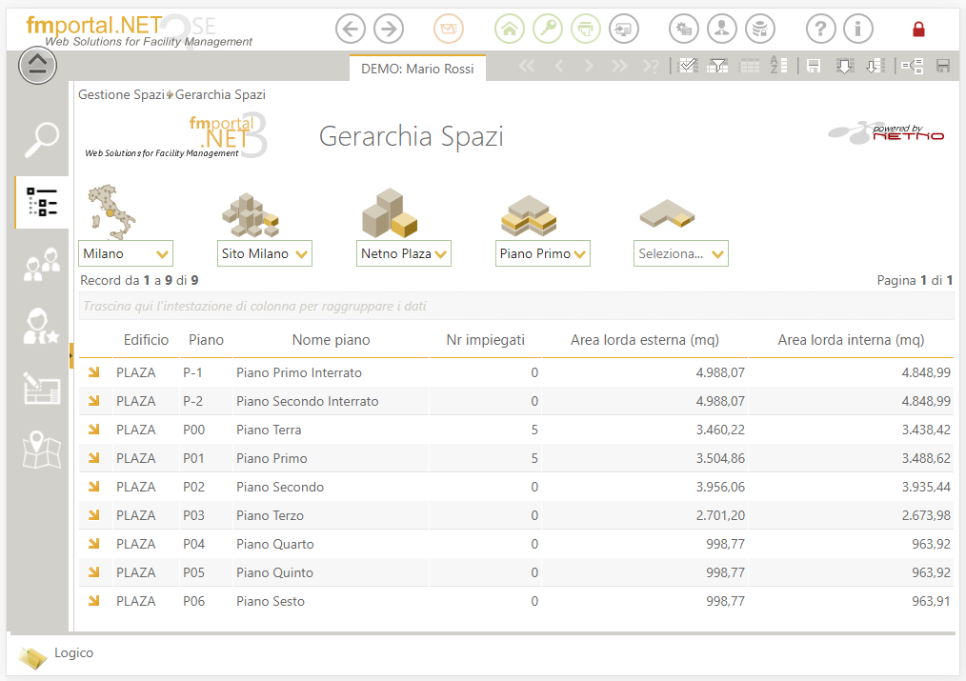This screenshot has height=681, width=966.
Task: Sort by the Piano column header
Action: [206, 340]
